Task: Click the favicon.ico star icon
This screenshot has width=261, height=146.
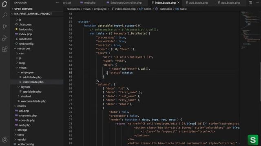Action: pos(16,29)
